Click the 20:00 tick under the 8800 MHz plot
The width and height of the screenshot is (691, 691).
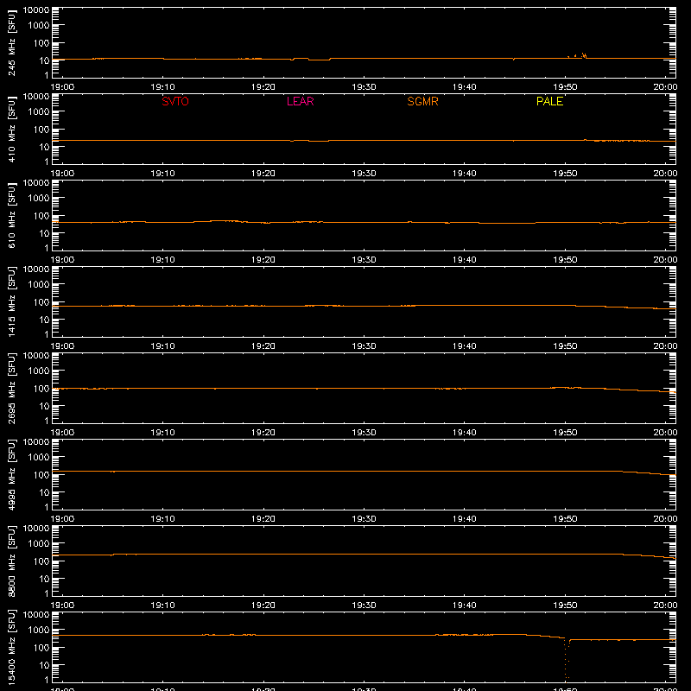(x=665, y=605)
